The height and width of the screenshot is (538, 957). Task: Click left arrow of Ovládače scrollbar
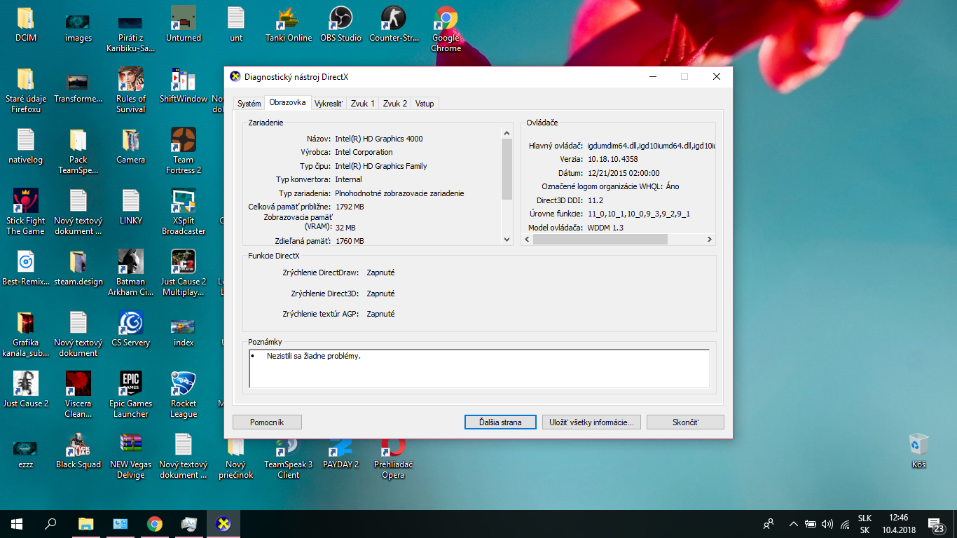click(527, 240)
